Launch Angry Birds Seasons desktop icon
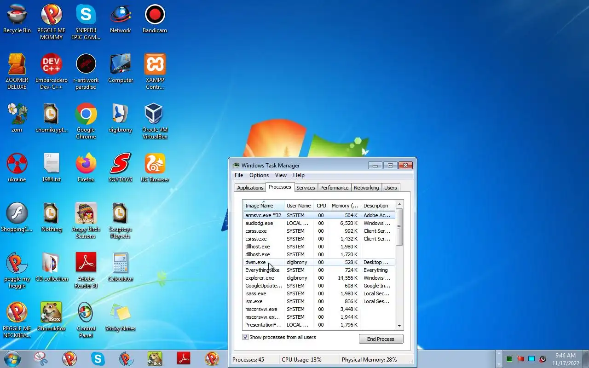Image resolution: width=589 pixels, height=368 pixels. 86,221
